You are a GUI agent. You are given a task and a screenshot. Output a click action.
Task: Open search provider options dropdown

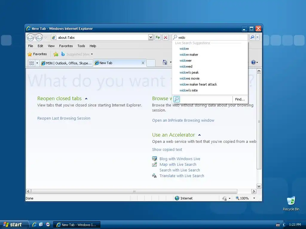(x=258, y=37)
